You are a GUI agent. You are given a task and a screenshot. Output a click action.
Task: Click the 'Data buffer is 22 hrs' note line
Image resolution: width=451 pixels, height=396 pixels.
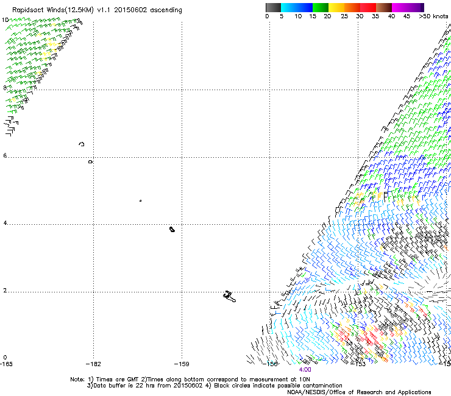215,386
